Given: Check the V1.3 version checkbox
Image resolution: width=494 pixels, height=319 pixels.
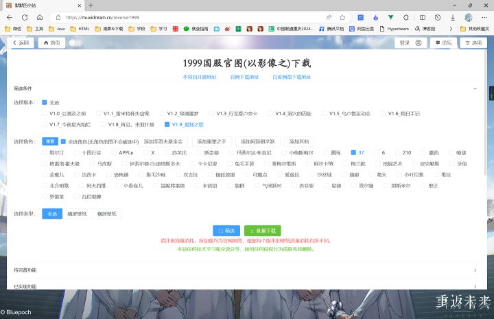Looking at the screenshot, I should (211, 113).
